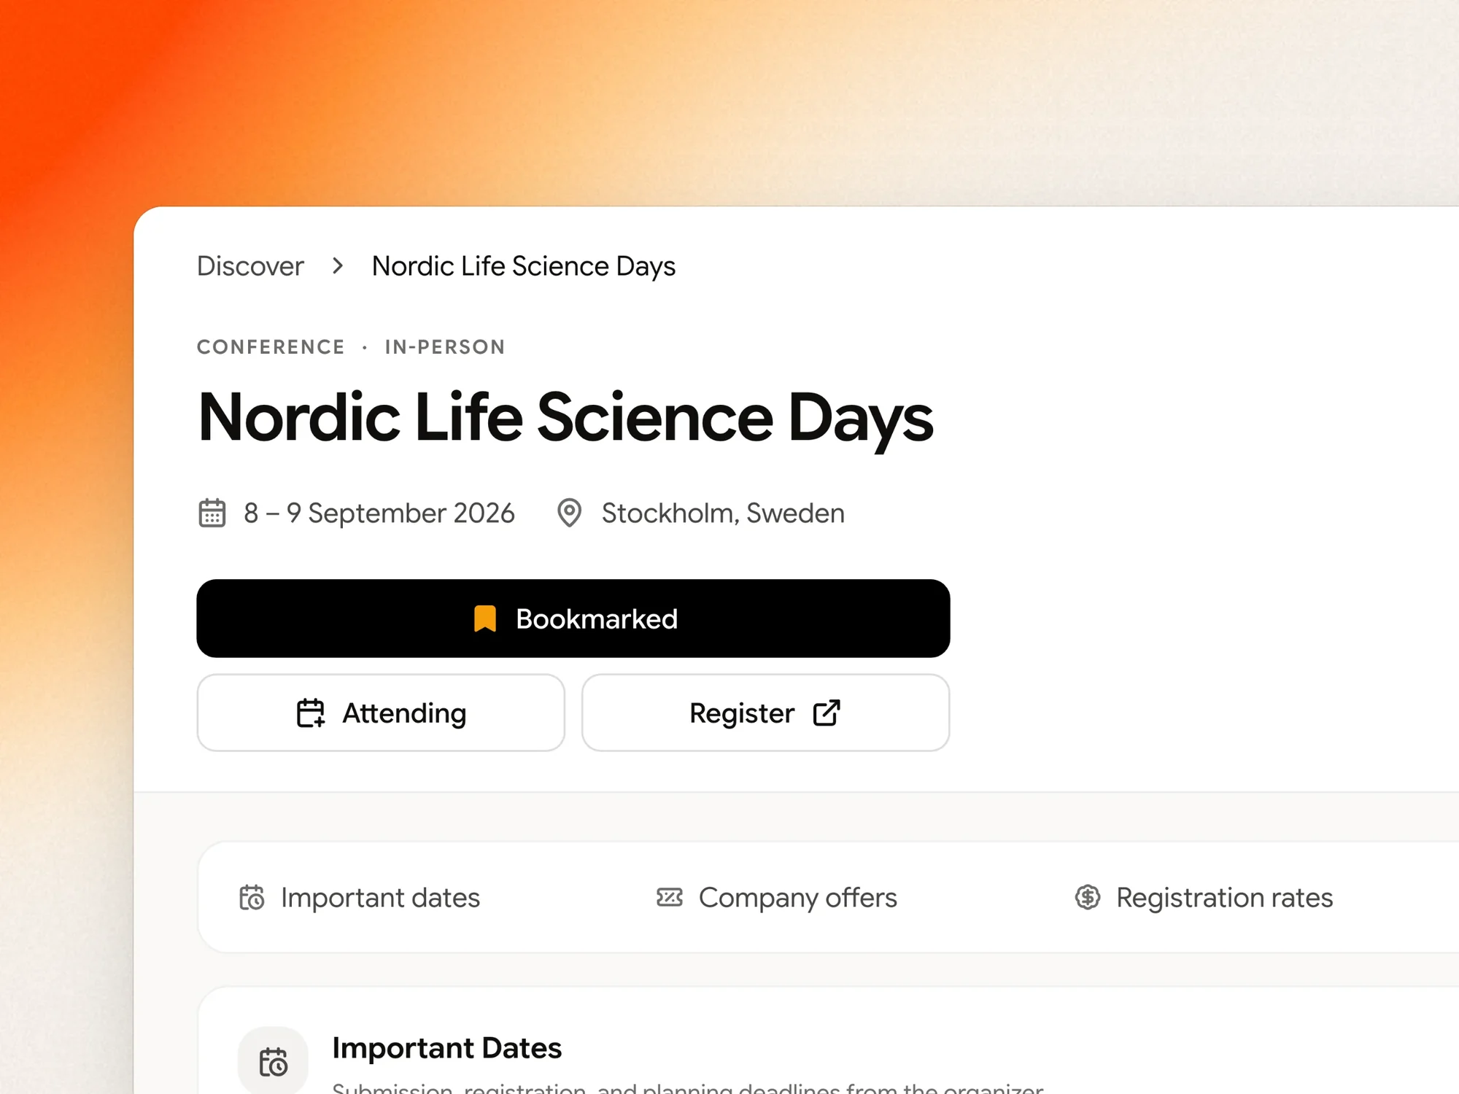
Task: Click the ticket icon next to Company offers
Action: click(x=670, y=897)
